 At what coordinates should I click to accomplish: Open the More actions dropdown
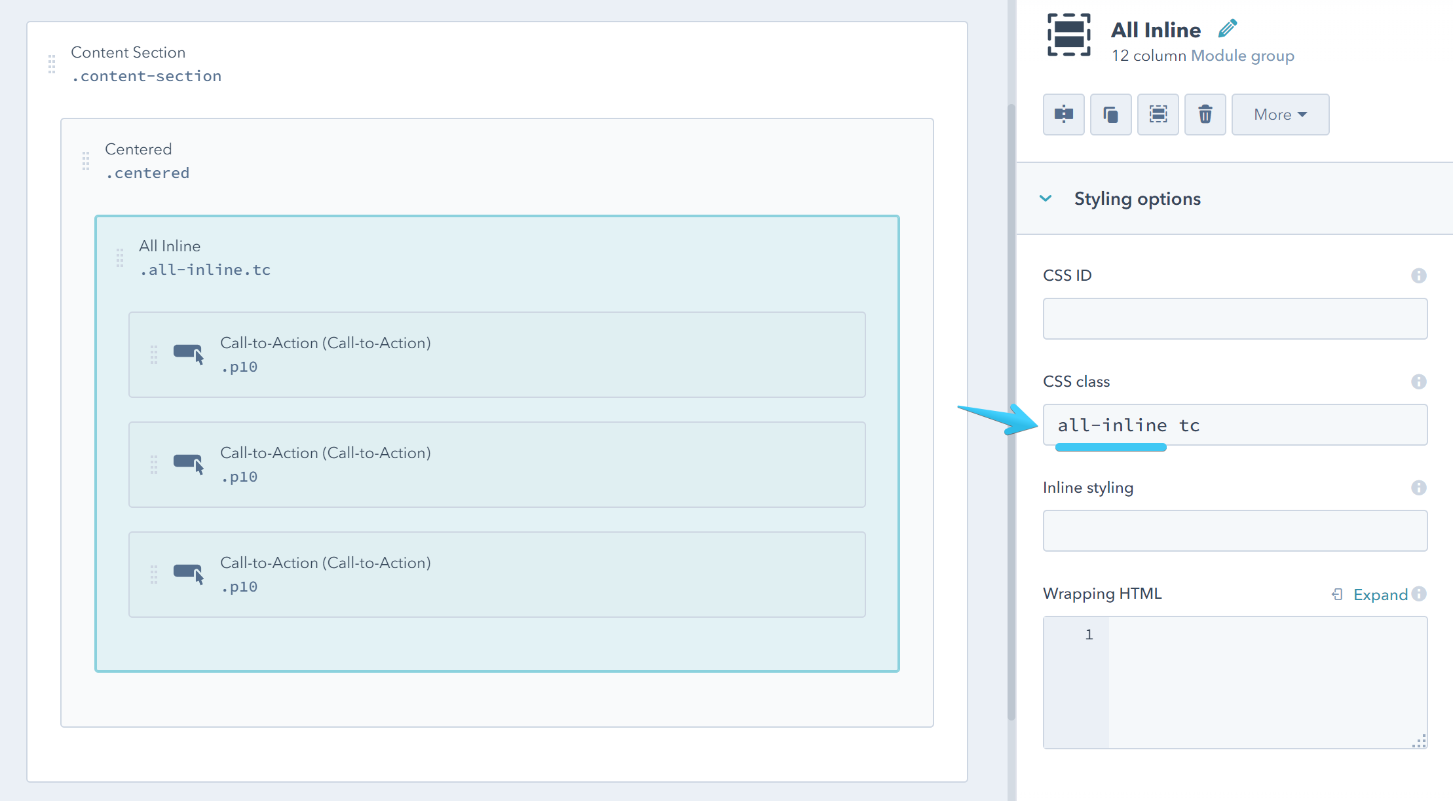click(x=1279, y=115)
